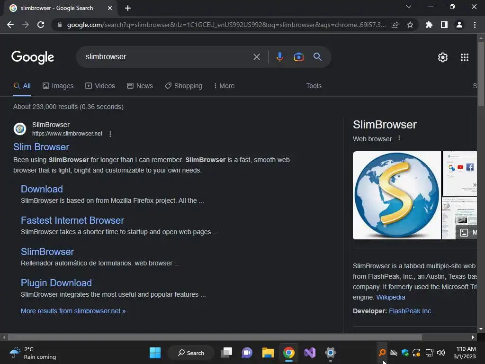View site information via the lock icon
Screen dimensions: 485x364
pos(60,25)
